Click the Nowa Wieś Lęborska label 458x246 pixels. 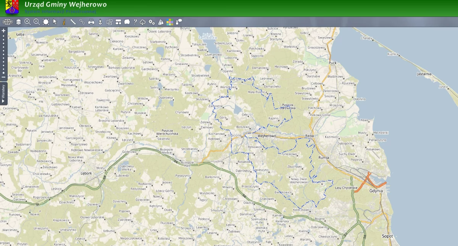(x=76, y=159)
